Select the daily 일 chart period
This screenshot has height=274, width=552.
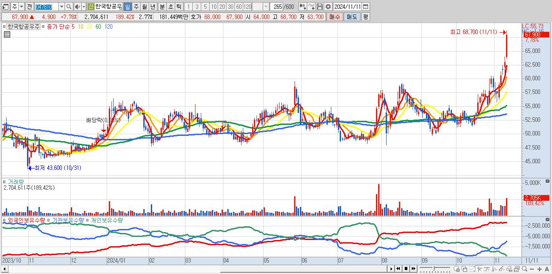127,7
